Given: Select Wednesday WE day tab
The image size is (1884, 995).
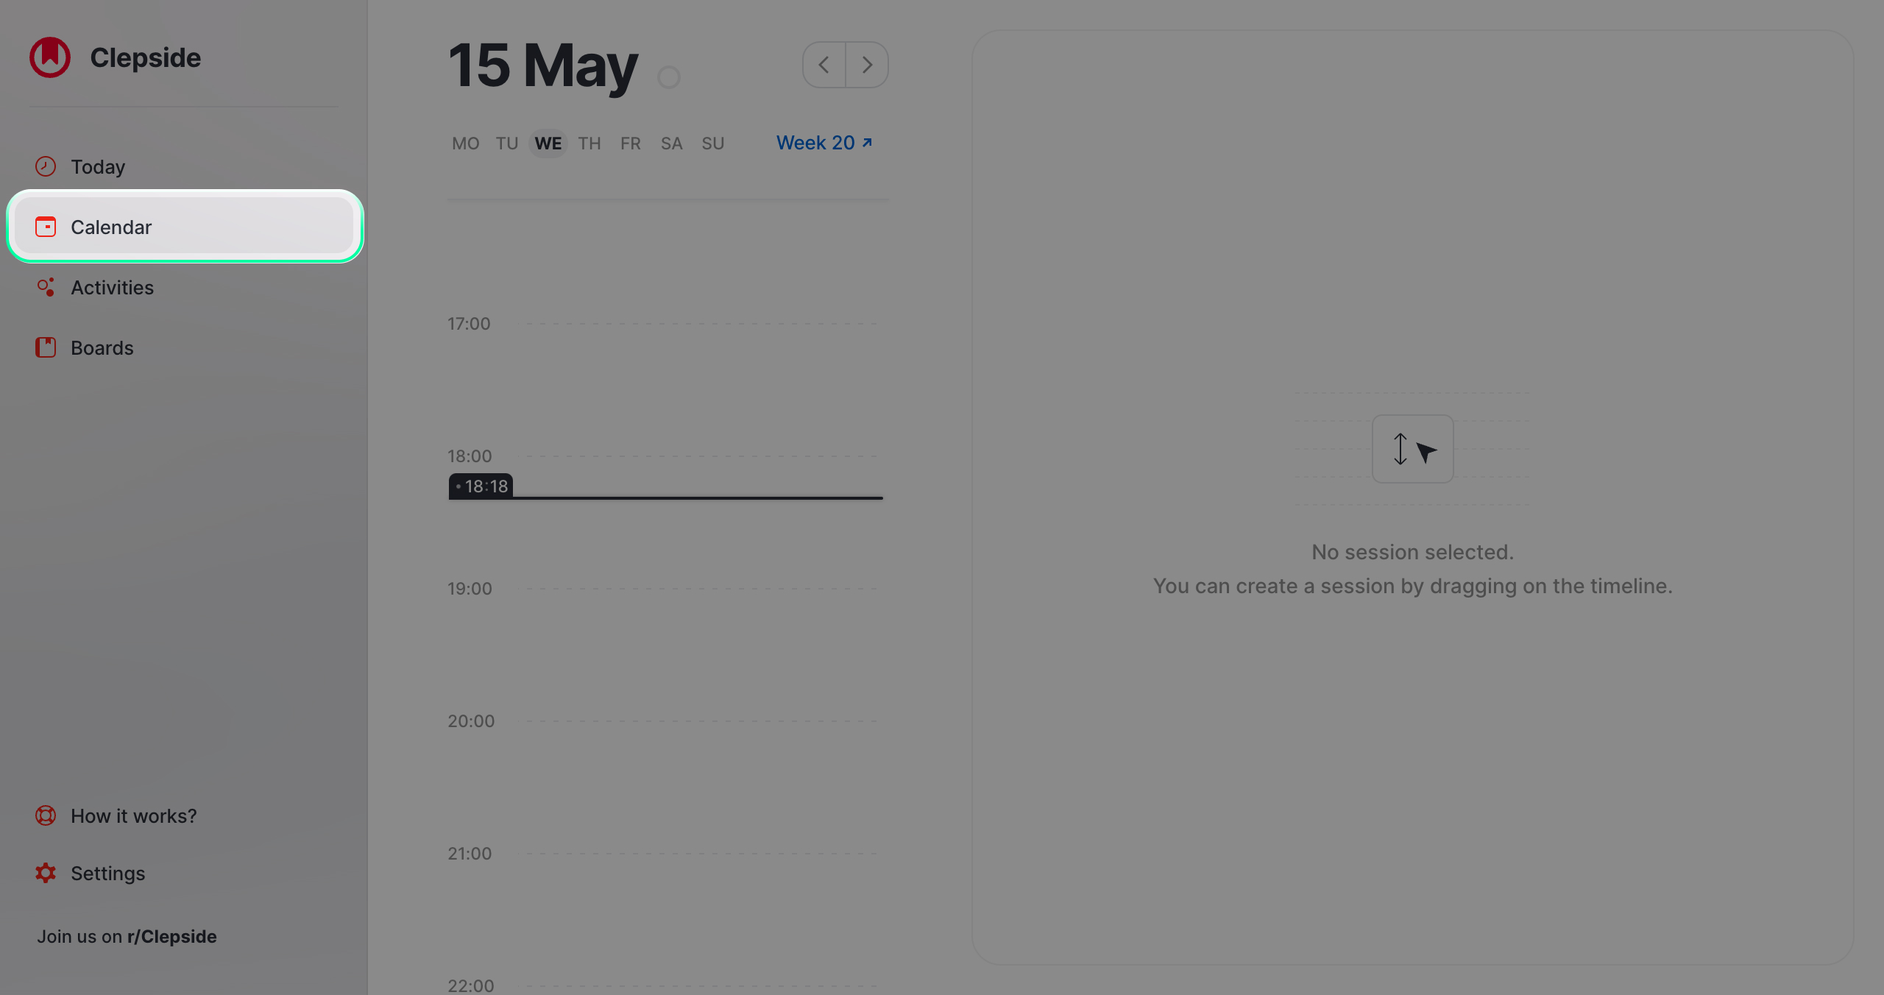Looking at the screenshot, I should 547,142.
